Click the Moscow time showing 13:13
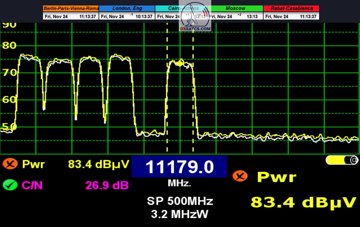Screen dimensions: 360x227 [x=252, y=17]
